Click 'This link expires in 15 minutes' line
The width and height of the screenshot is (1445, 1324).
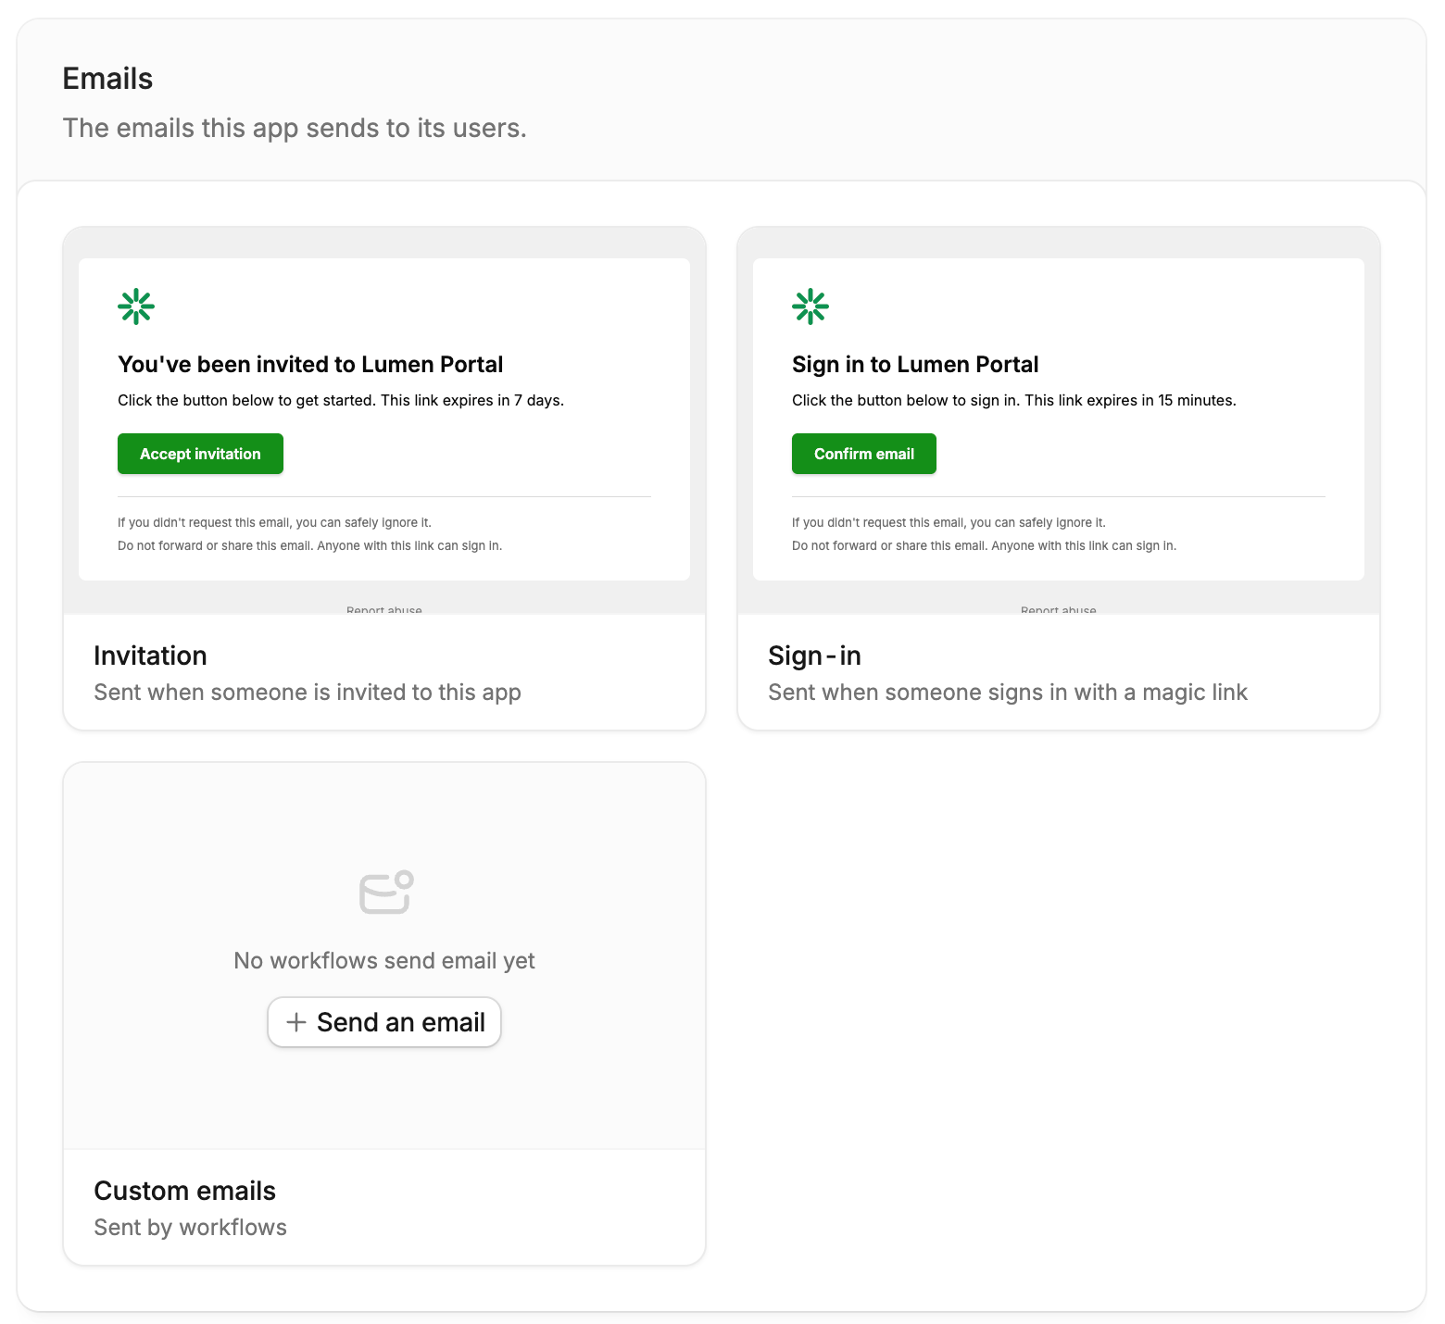pos(1014,401)
